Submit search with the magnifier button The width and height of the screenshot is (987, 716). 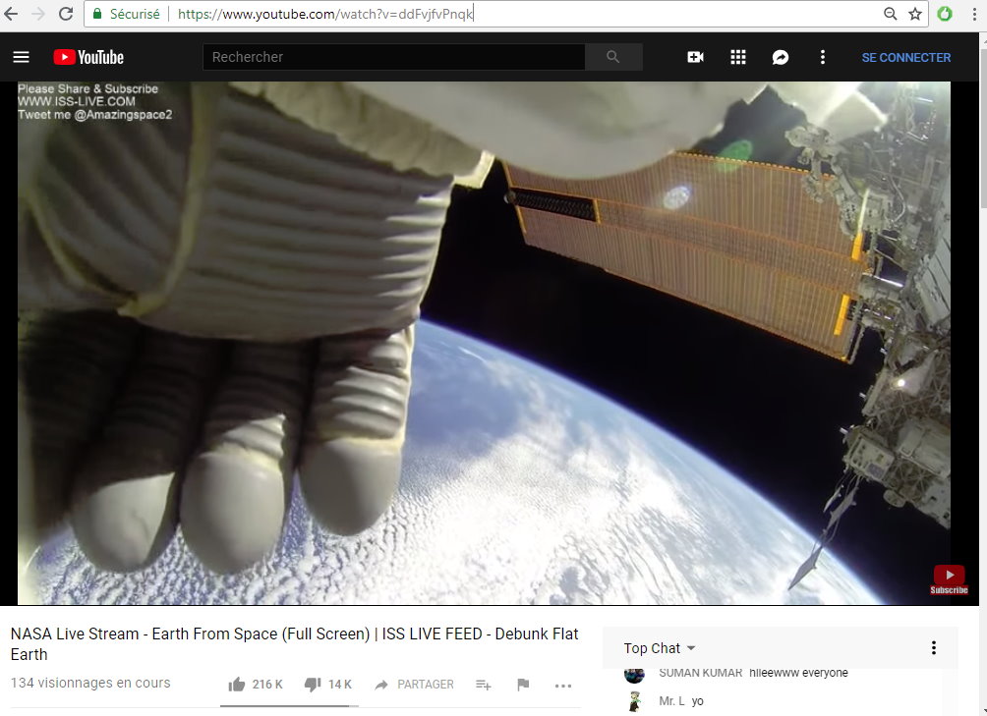pyautogui.click(x=613, y=57)
